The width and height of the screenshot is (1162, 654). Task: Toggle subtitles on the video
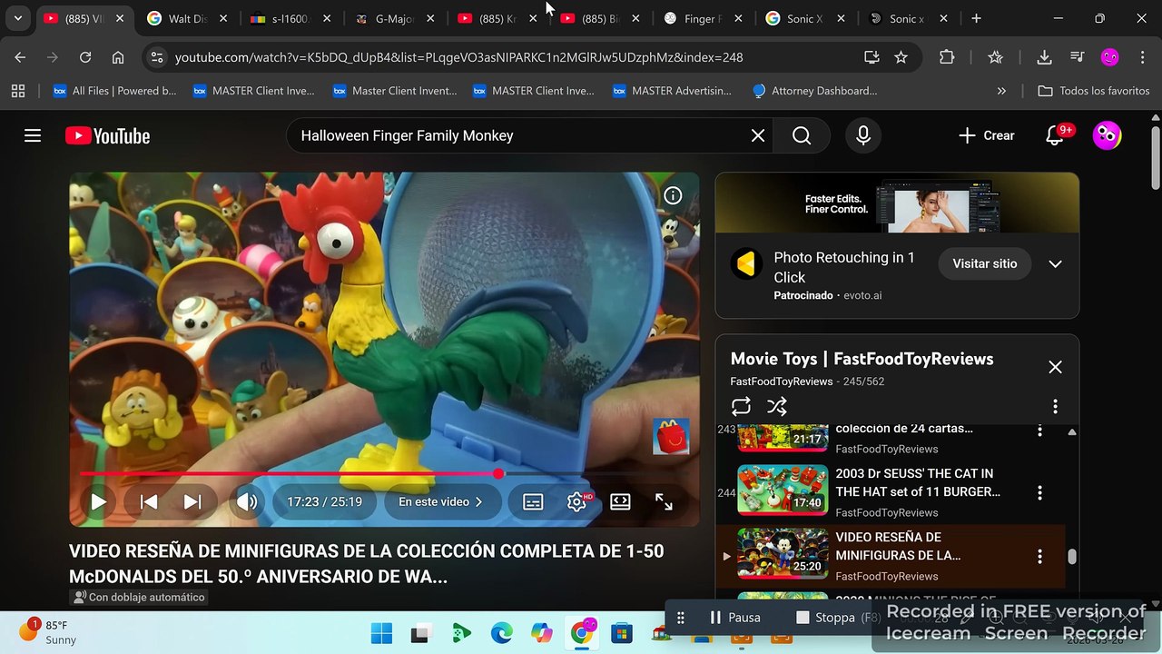pos(533,501)
